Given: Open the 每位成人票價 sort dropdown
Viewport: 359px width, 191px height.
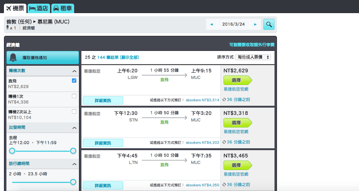Looking at the screenshot, I should pyautogui.click(x=253, y=57).
